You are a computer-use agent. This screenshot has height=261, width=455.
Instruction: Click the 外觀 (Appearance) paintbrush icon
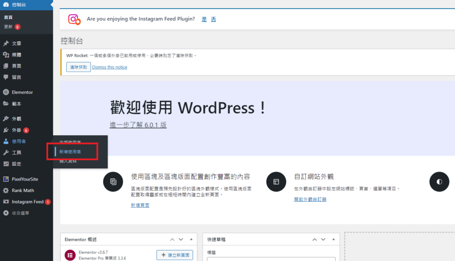pos(6,119)
